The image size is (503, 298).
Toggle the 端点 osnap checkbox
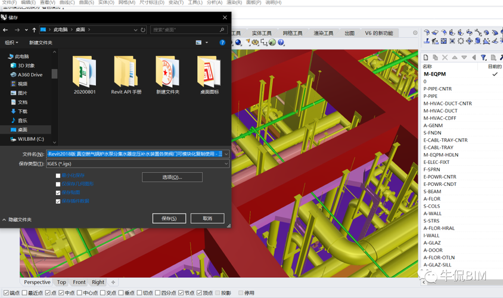[6, 293]
